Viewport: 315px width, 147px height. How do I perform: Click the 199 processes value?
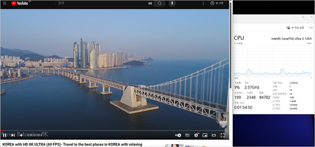[x=237, y=98]
